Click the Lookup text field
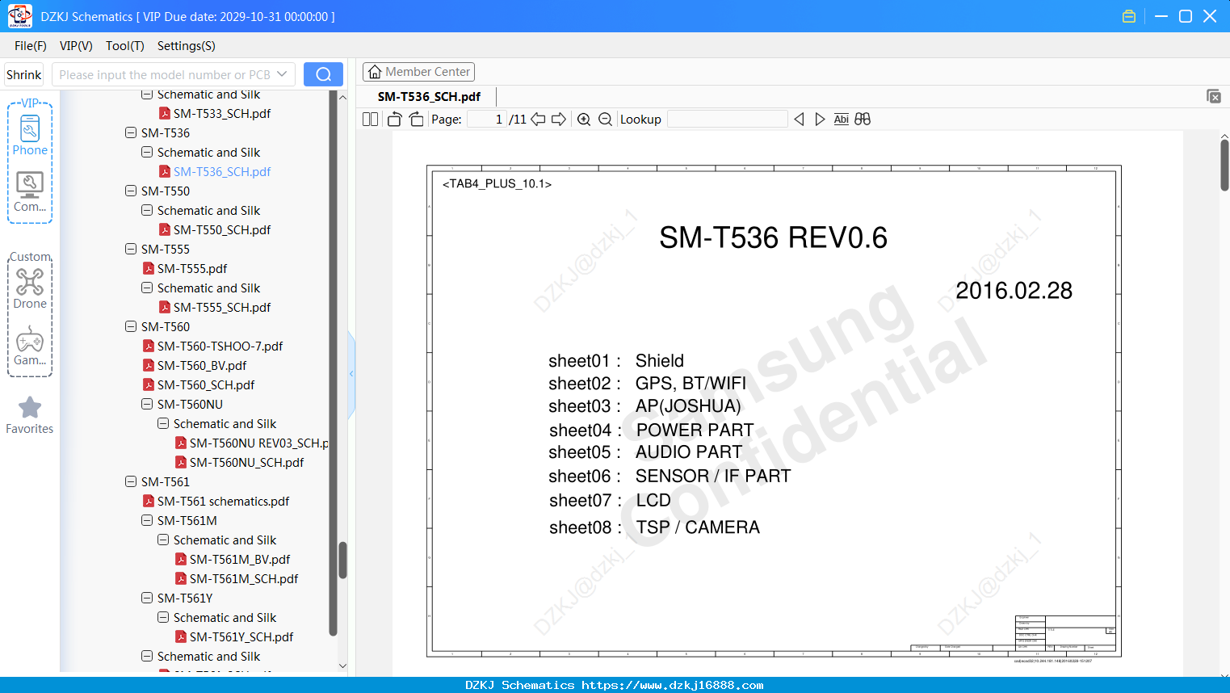 [x=727, y=120]
